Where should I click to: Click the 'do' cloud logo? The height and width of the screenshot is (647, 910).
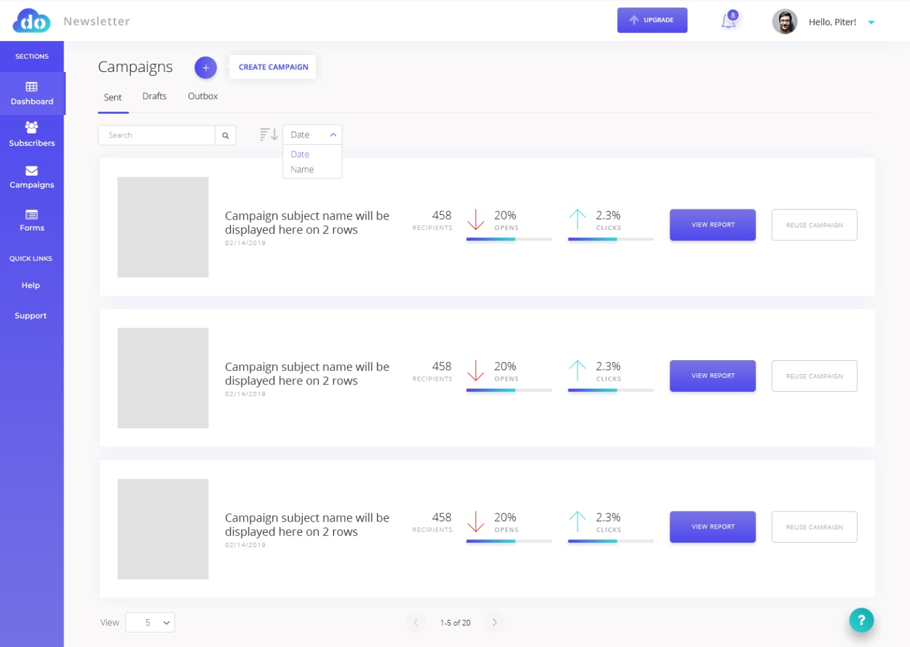[x=32, y=20]
